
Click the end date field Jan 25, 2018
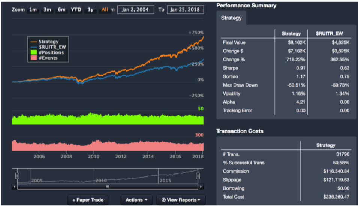point(185,10)
